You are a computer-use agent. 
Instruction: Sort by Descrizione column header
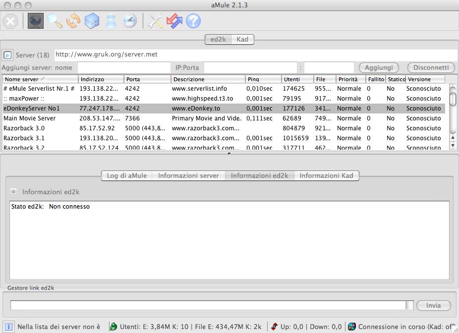(x=208, y=79)
